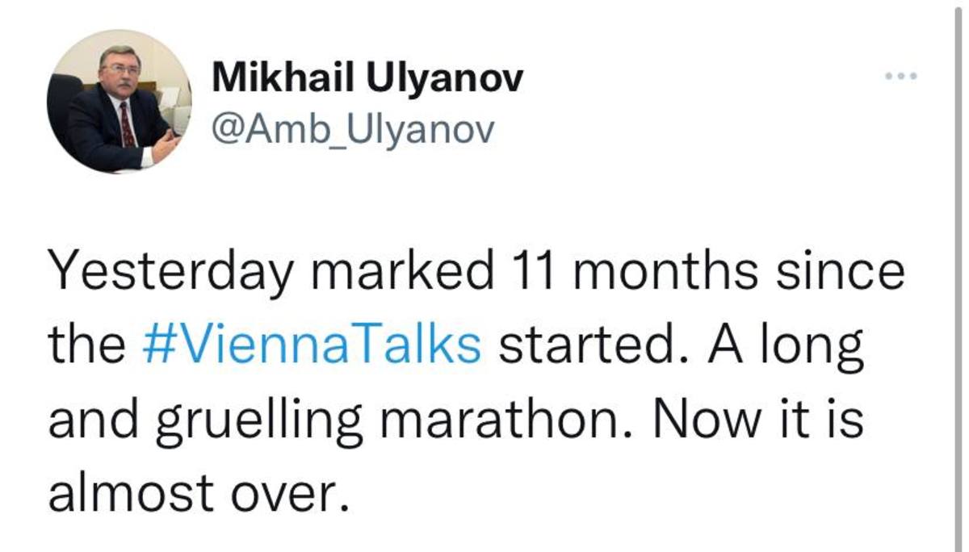Click the display name Mikhail Ulyanov
The height and width of the screenshot is (552, 969).
click(x=367, y=78)
